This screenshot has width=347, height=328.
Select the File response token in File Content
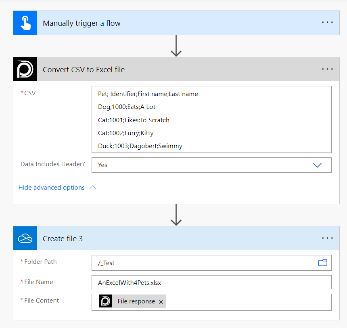[x=136, y=302]
